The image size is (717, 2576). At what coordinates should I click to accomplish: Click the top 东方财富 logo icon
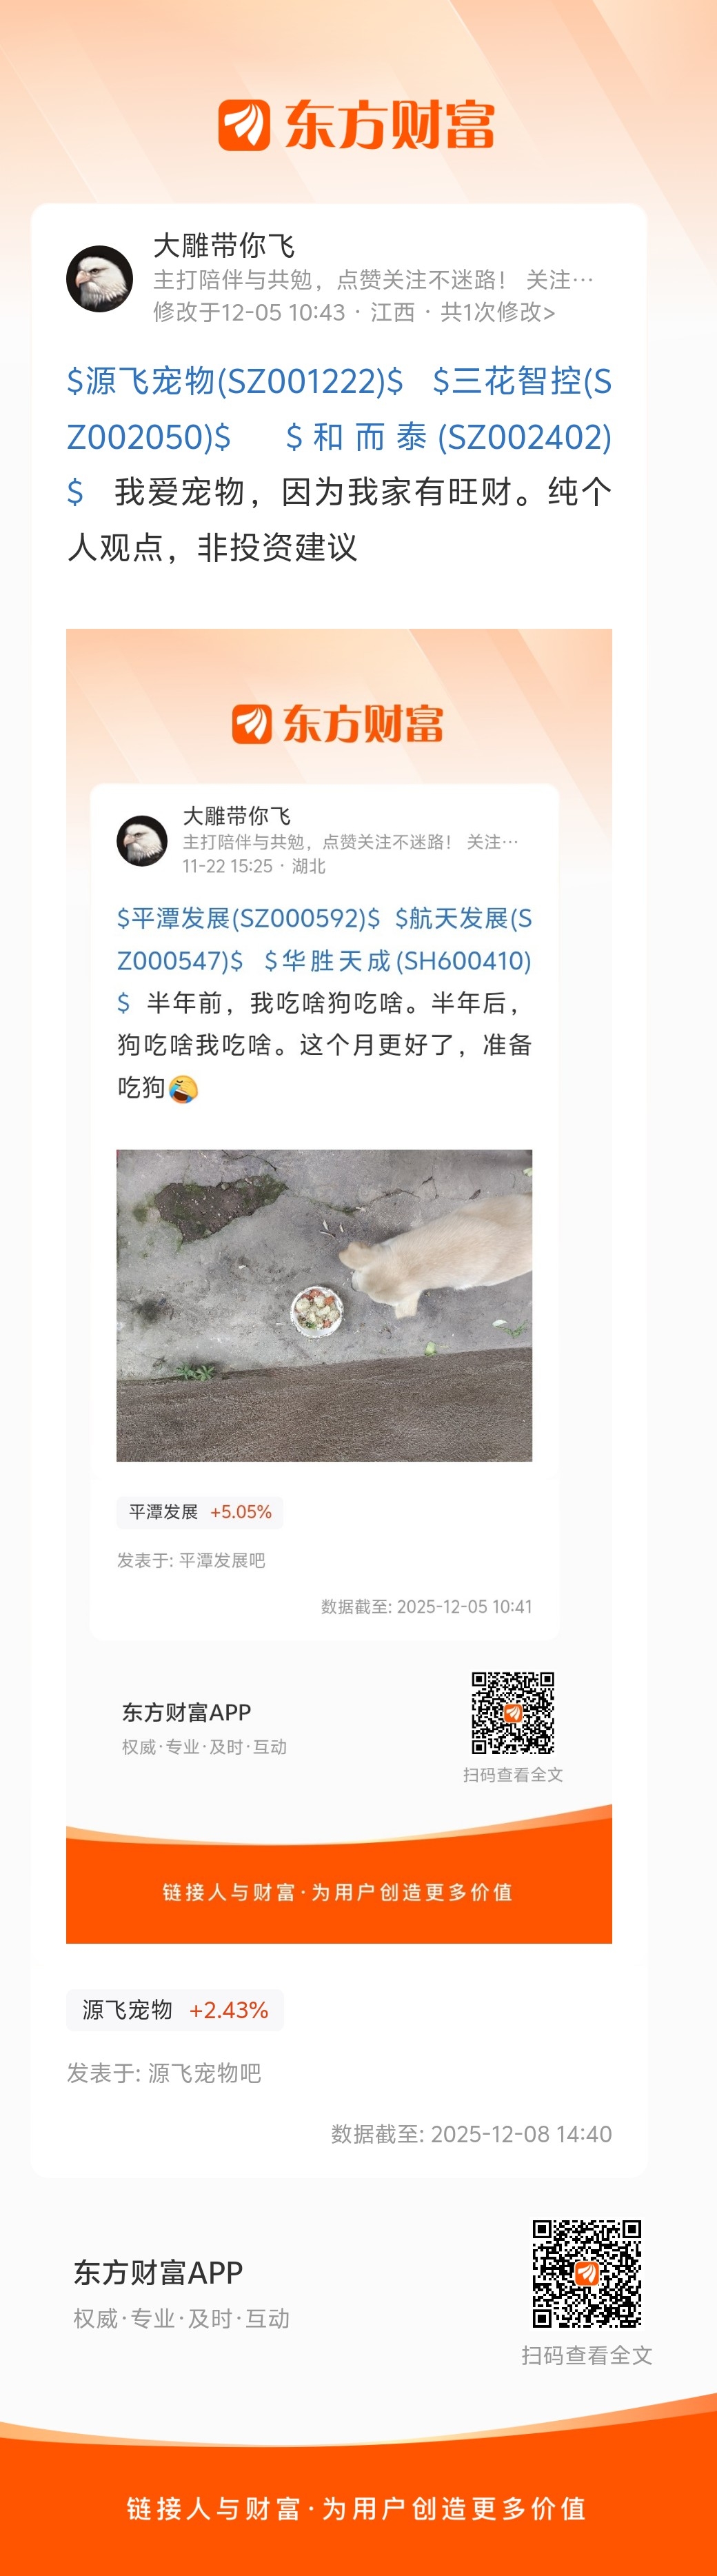coord(244,125)
